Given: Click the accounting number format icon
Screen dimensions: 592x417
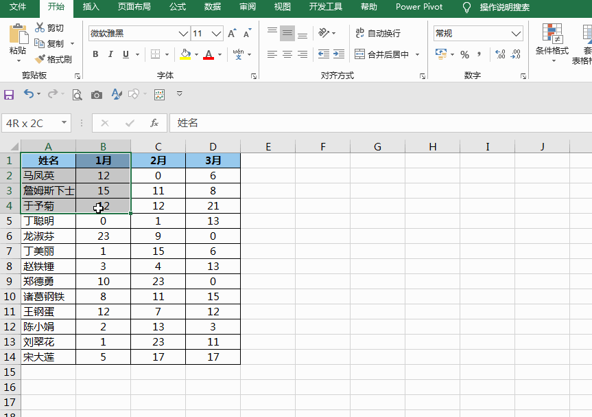Looking at the screenshot, I should point(440,54).
